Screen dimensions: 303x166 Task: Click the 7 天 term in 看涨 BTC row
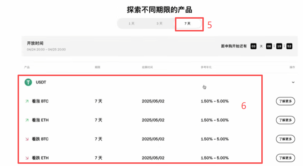tap(98, 101)
